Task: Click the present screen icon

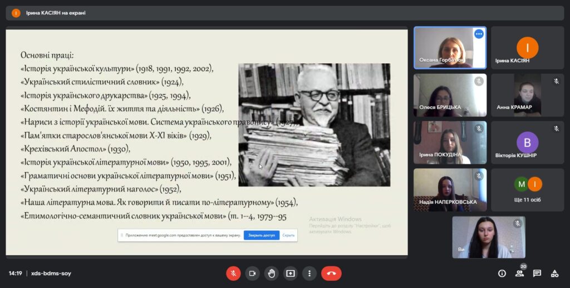Action: pos(290,273)
